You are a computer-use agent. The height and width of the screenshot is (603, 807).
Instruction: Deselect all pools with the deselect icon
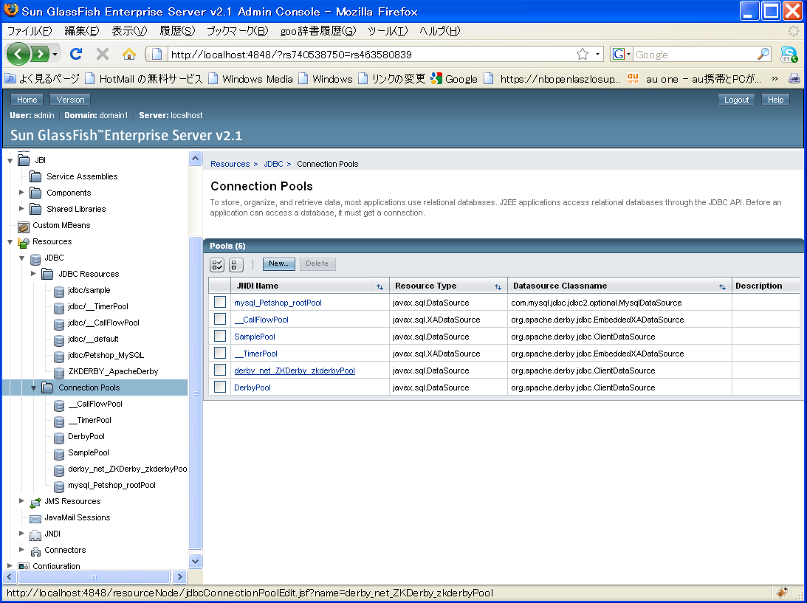236,265
